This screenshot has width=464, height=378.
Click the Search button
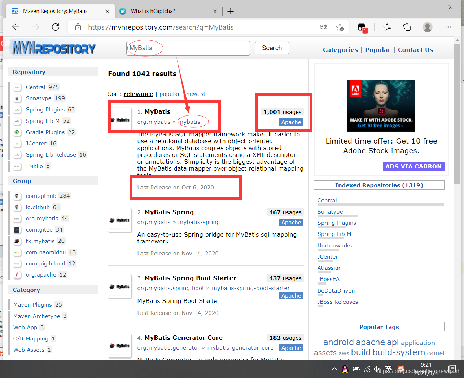(272, 48)
